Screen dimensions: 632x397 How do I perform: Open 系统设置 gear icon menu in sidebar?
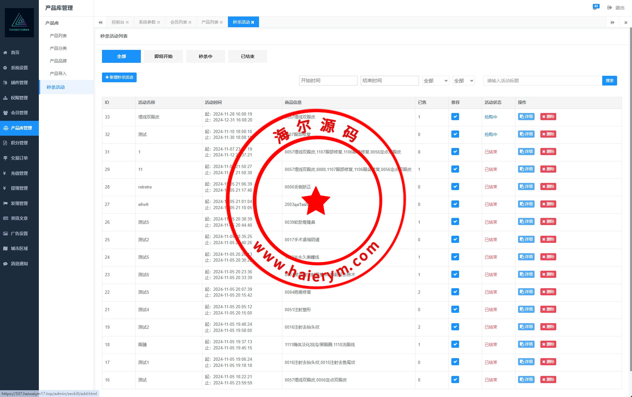5,68
